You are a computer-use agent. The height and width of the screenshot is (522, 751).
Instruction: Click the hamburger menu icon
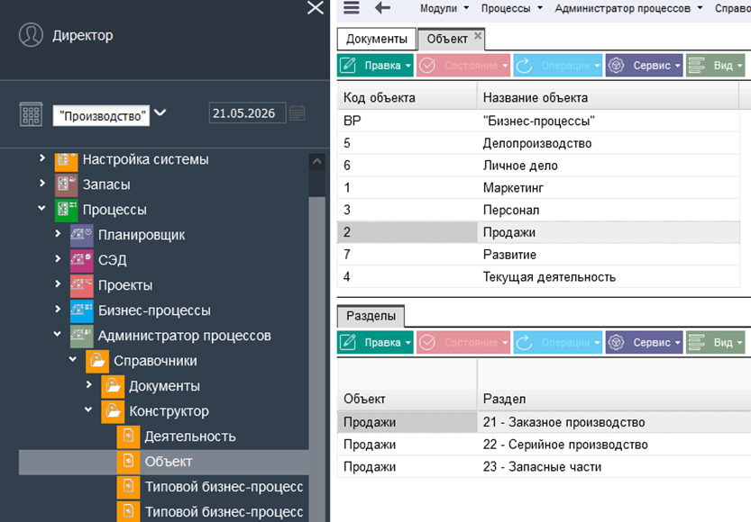coord(351,7)
